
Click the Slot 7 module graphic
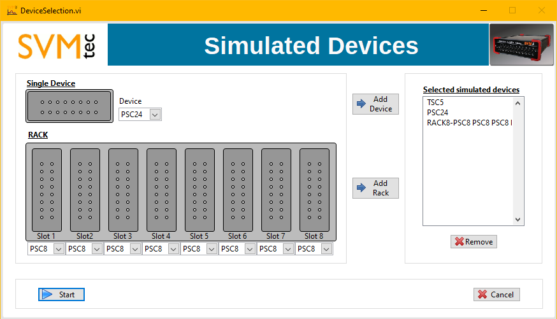(277, 190)
